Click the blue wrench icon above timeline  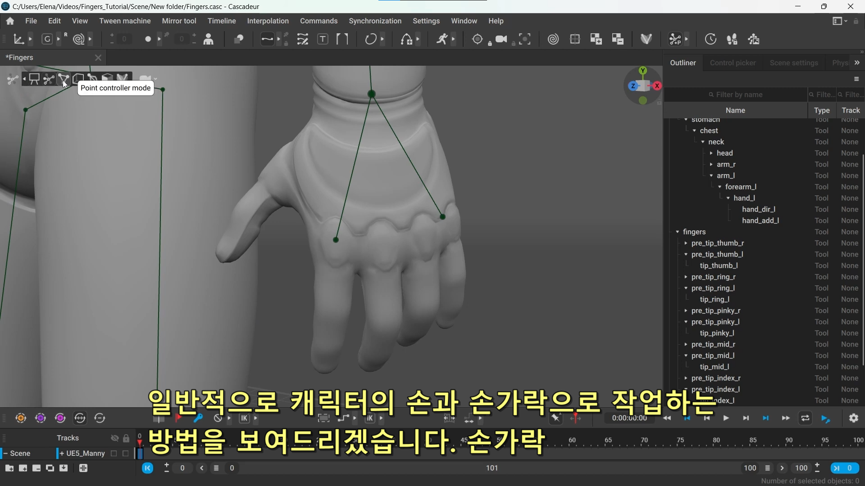198,418
